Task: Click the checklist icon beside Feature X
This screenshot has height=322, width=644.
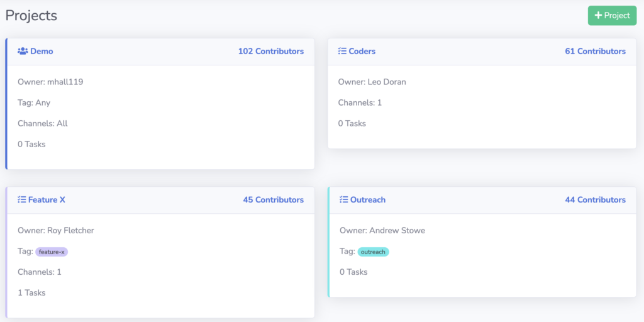Action: pyautogui.click(x=22, y=199)
